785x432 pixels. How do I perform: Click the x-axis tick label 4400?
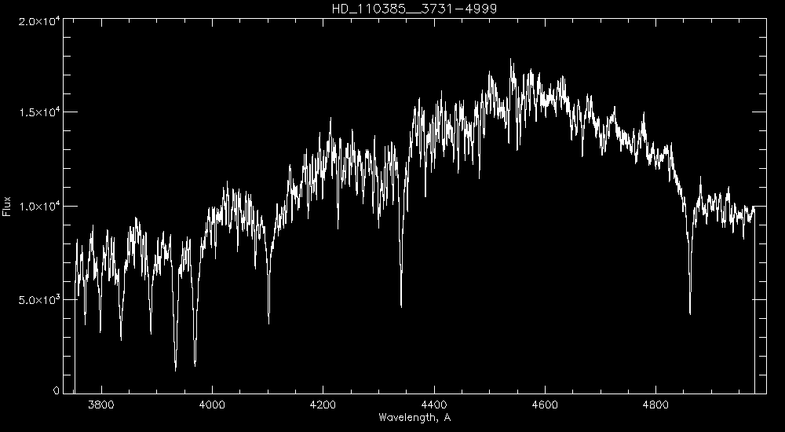click(x=434, y=404)
